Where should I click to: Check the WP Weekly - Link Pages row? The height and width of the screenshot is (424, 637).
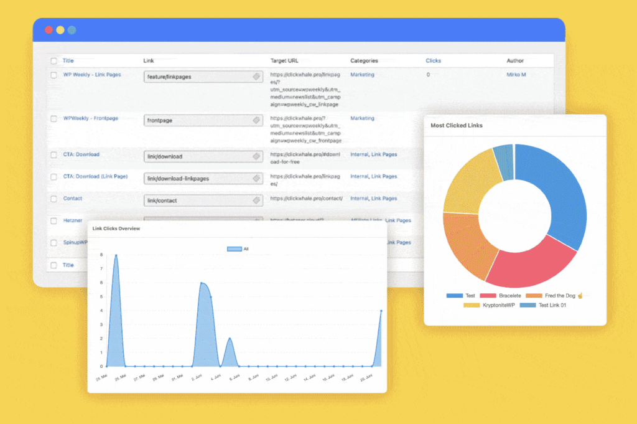[53, 75]
